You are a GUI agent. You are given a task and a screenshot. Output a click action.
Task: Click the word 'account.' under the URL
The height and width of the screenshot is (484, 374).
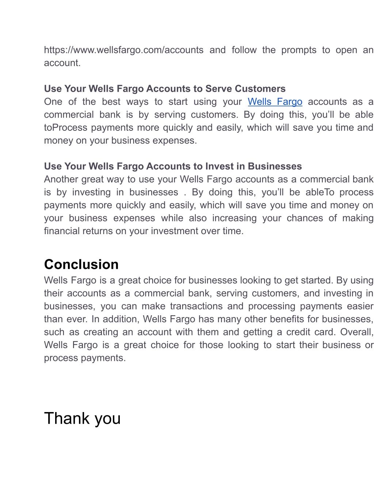pyautogui.click(x=62, y=63)
